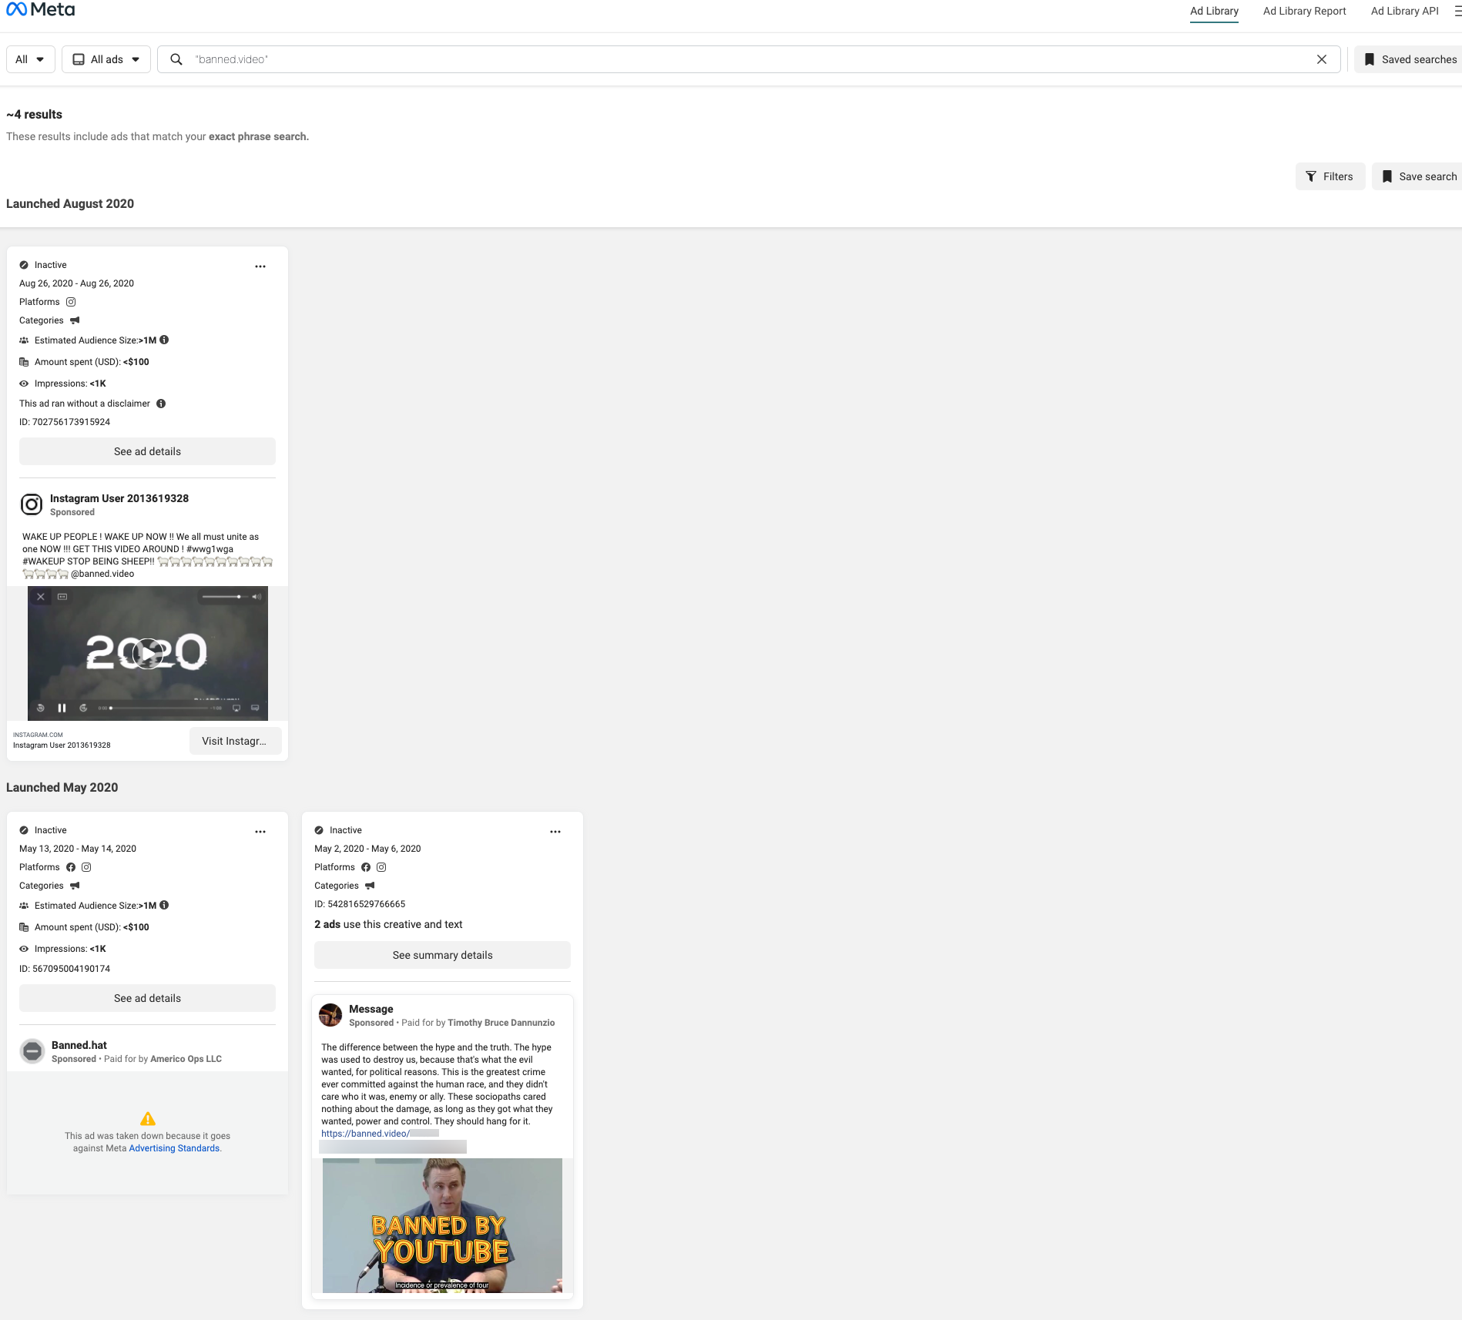Expand the All location dropdown
Viewport: 1462px width, 1320px height.
[x=30, y=59]
